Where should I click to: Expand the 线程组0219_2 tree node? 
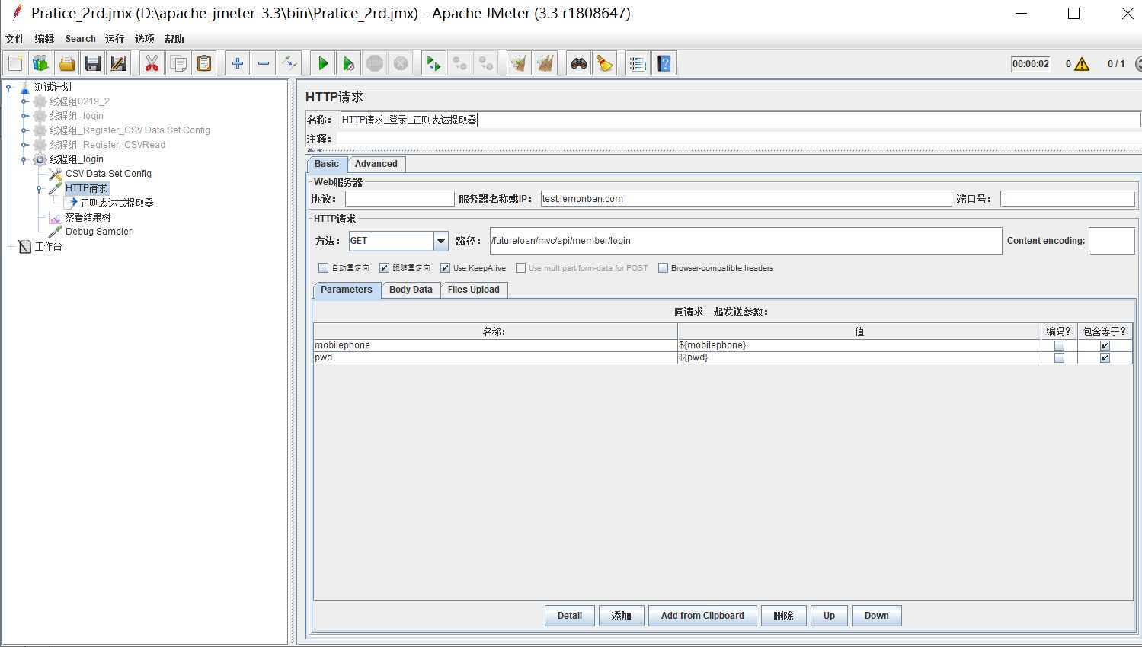coord(24,101)
